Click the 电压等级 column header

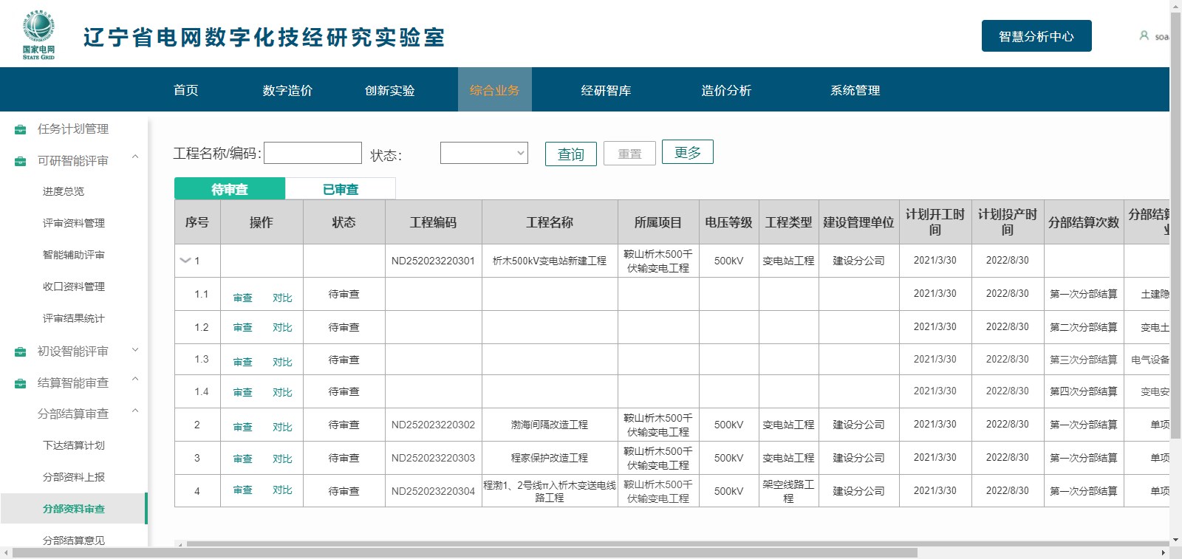[x=728, y=222]
